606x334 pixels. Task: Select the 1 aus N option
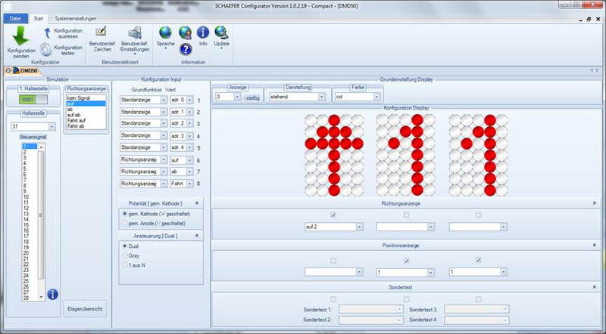[x=124, y=265]
